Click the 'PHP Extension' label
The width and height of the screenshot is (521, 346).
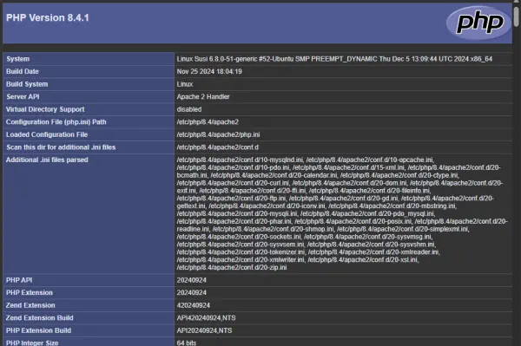point(30,293)
